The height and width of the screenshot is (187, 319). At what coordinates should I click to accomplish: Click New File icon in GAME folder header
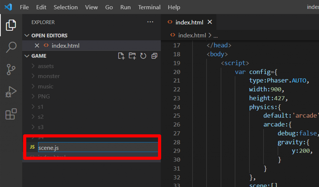click(121, 56)
